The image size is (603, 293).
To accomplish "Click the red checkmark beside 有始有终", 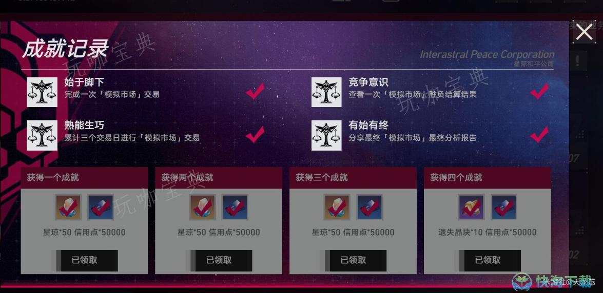I will coord(539,134).
